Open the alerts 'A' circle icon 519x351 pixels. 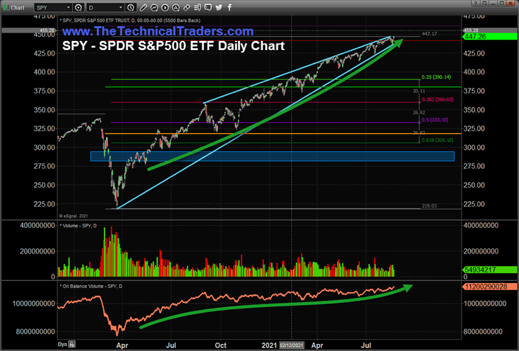[176, 7]
